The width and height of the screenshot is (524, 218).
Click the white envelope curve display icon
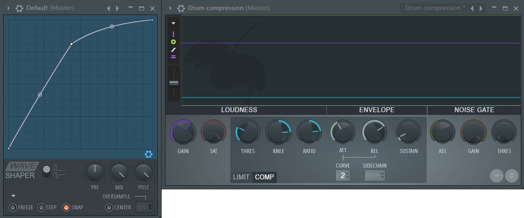(173, 50)
